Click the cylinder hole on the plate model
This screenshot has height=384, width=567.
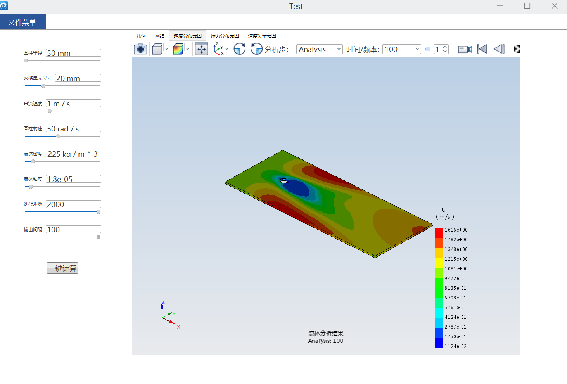click(284, 181)
